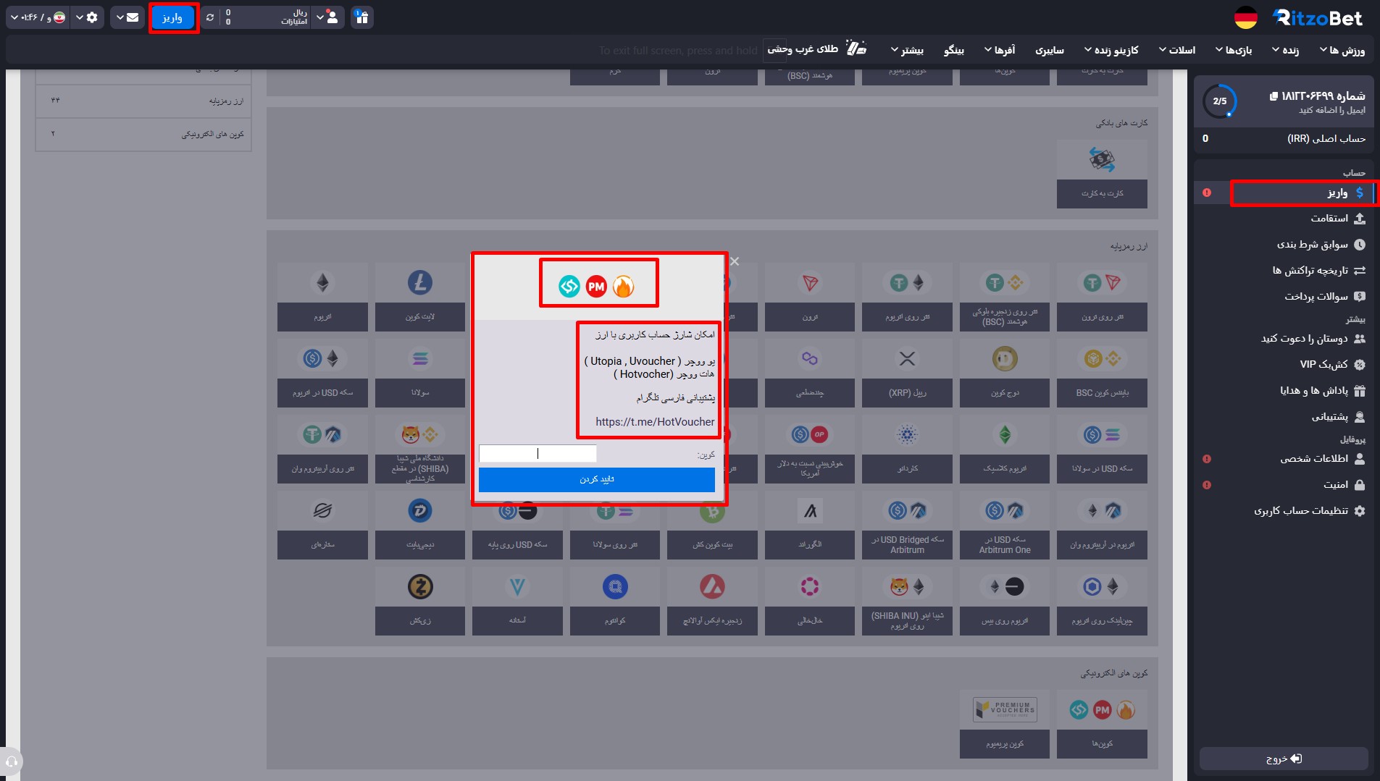Image resolution: width=1380 pixels, height=781 pixels.
Task: Select the Algorand coin icon
Action: click(x=810, y=510)
